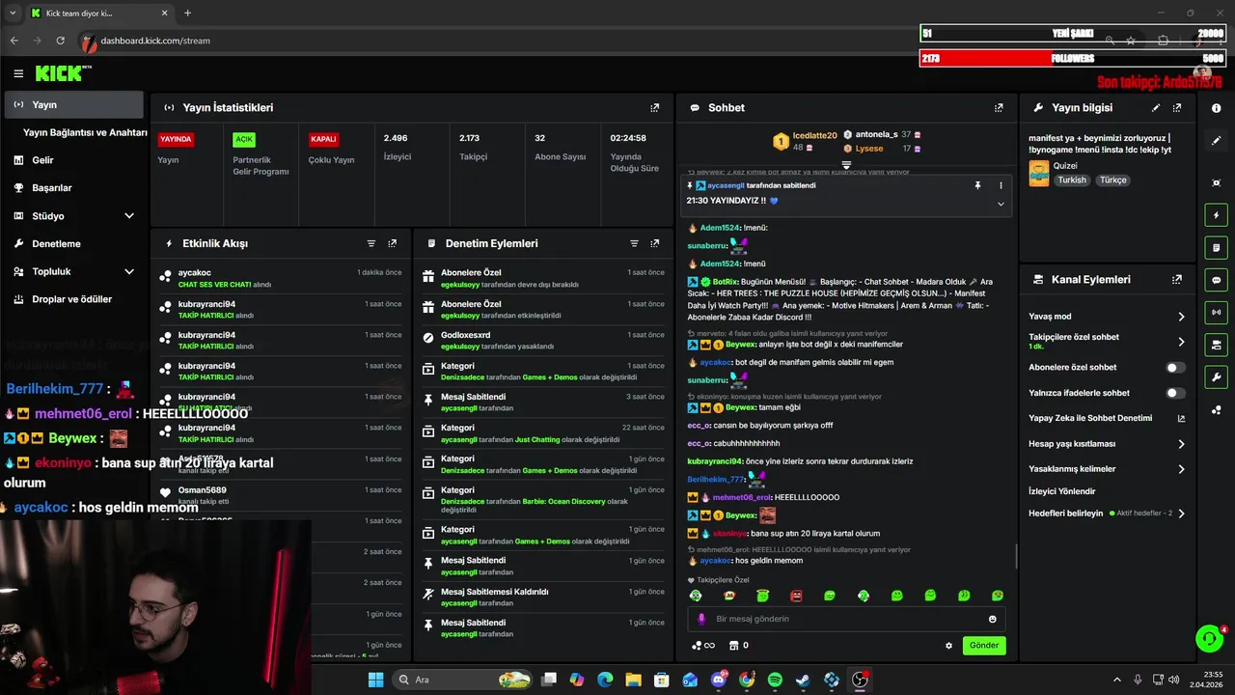Screen dimensions: 1235x695
Task: Click the document icon in the right rail
Action: click(1217, 248)
